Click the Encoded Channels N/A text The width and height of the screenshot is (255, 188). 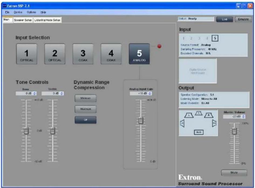pyautogui.click(x=195, y=53)
